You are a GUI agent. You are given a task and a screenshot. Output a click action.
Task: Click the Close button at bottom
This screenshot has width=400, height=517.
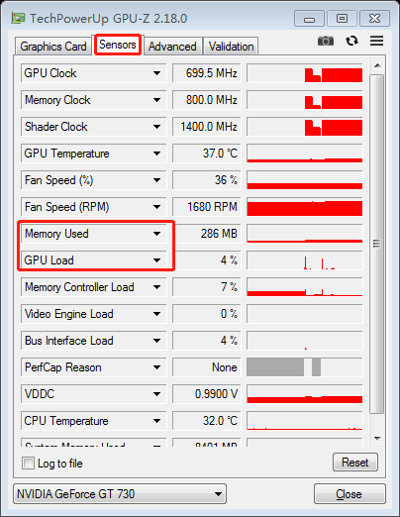pyautogui.click(x=350, y=494)
